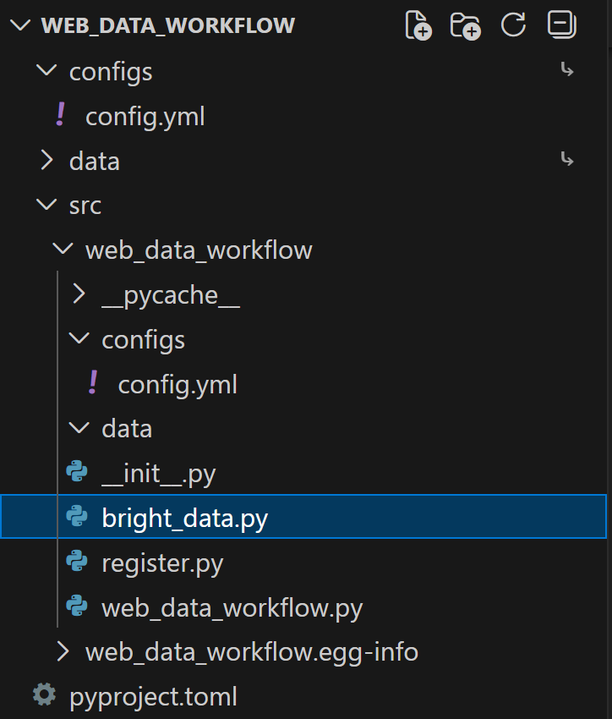Expand the data folder at top level
This screenshot has height=719, width=612.
pos(47,161)
